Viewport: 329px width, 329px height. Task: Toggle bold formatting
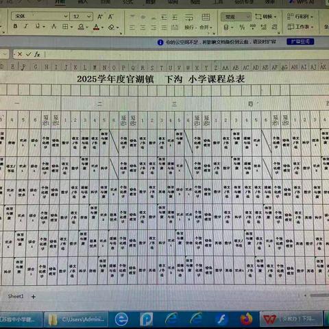15,26
